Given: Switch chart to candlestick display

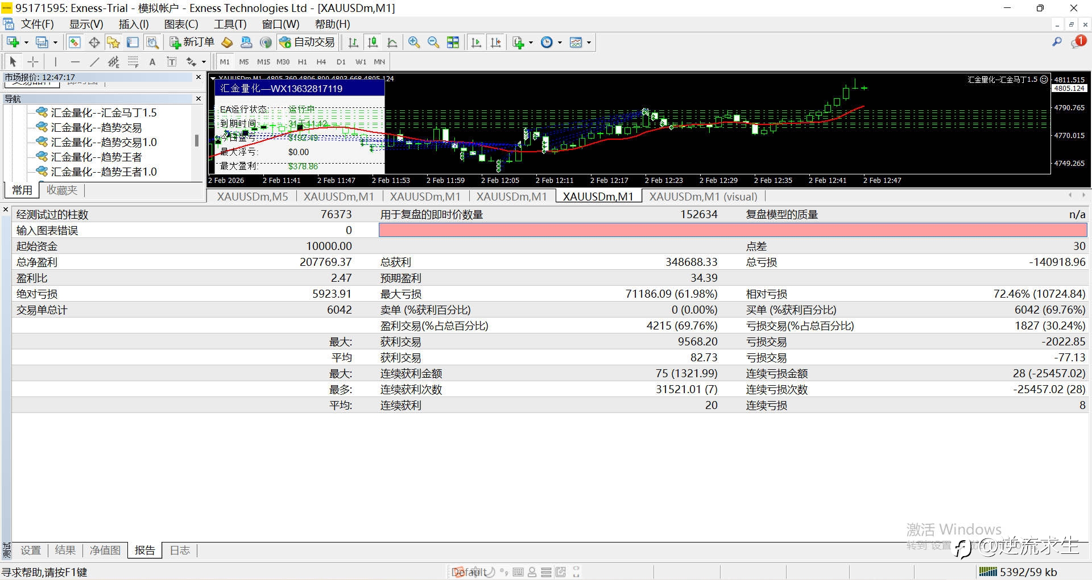Looking at the screenshot, I should pyautogui.click(x=373, y=43).
